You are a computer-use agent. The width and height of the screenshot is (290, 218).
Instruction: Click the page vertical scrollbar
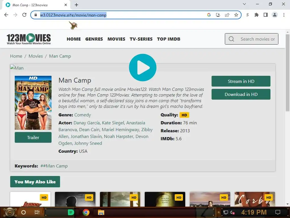pyautogui.click(x=287, y=72)
